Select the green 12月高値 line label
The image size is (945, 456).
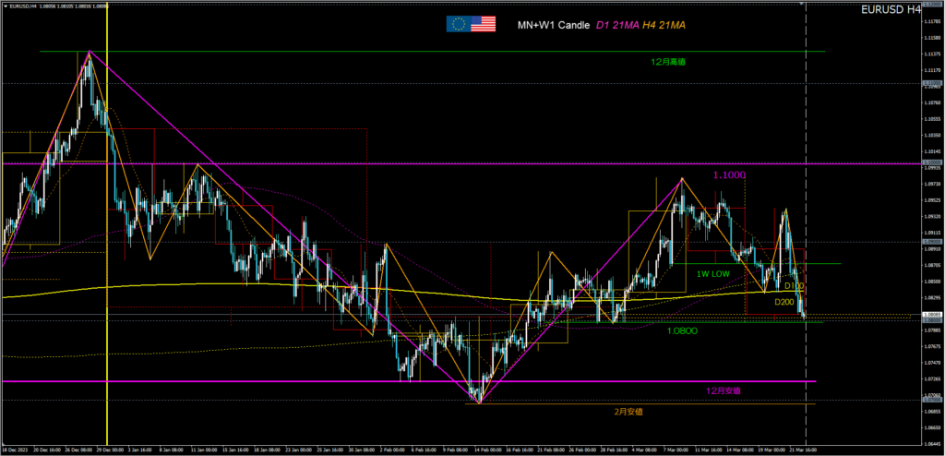click(668, 61)
